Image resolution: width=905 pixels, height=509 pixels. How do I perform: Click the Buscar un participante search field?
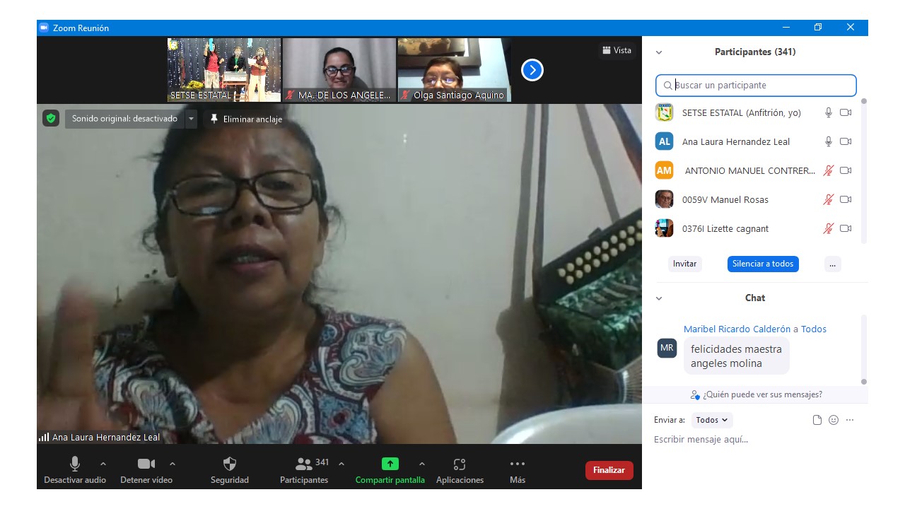(x=756, y=86)
